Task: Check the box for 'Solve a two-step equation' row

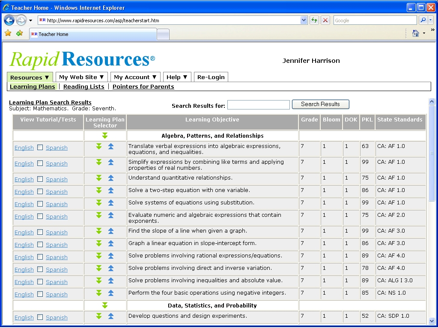Action: click(x=40, y=192)
